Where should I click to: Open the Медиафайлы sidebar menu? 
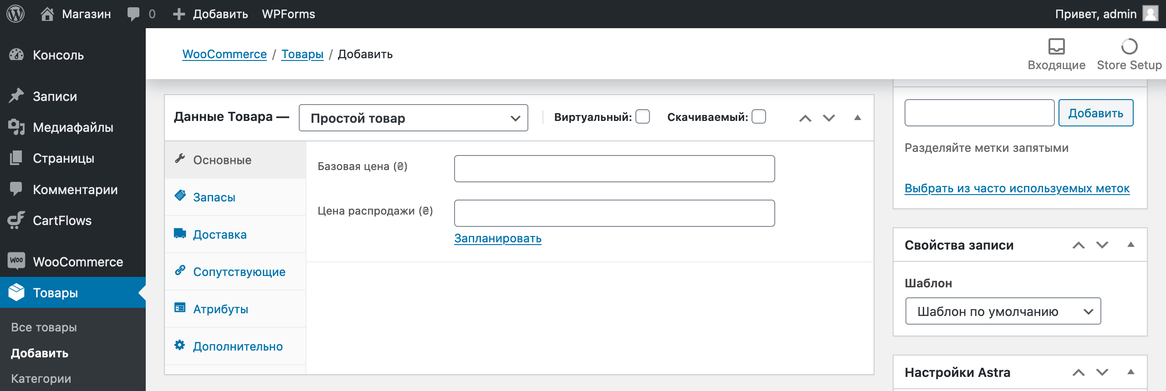(73, 127)
